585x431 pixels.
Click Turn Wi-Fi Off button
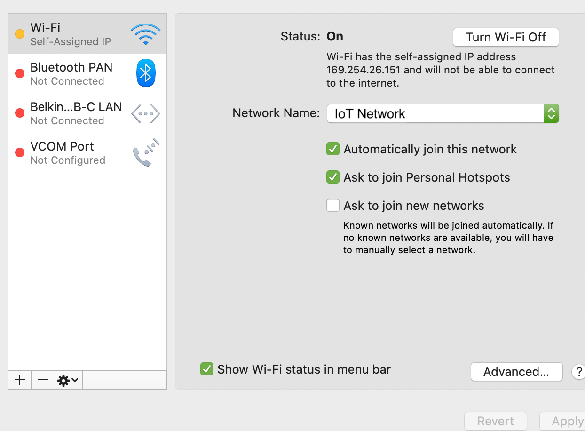pos(506,38)
